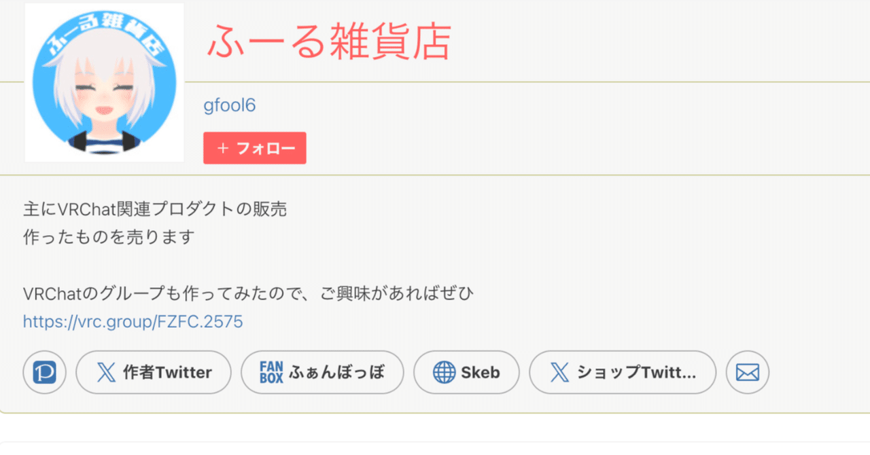Click the X icon on ショップTwitt... button

559,372
